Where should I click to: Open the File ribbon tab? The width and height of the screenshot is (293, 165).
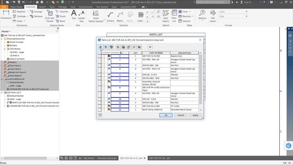click(x=4, y=7)
